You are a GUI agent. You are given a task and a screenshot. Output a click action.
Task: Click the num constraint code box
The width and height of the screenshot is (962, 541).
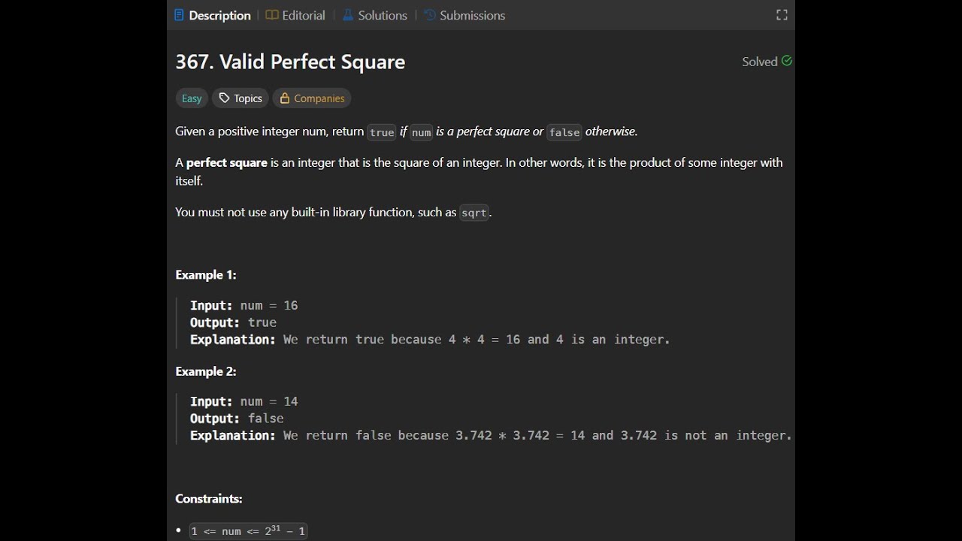coord(248,531)
